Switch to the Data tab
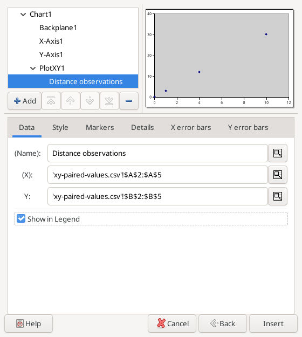Screen dimensions: 302x337 point(26,127)
